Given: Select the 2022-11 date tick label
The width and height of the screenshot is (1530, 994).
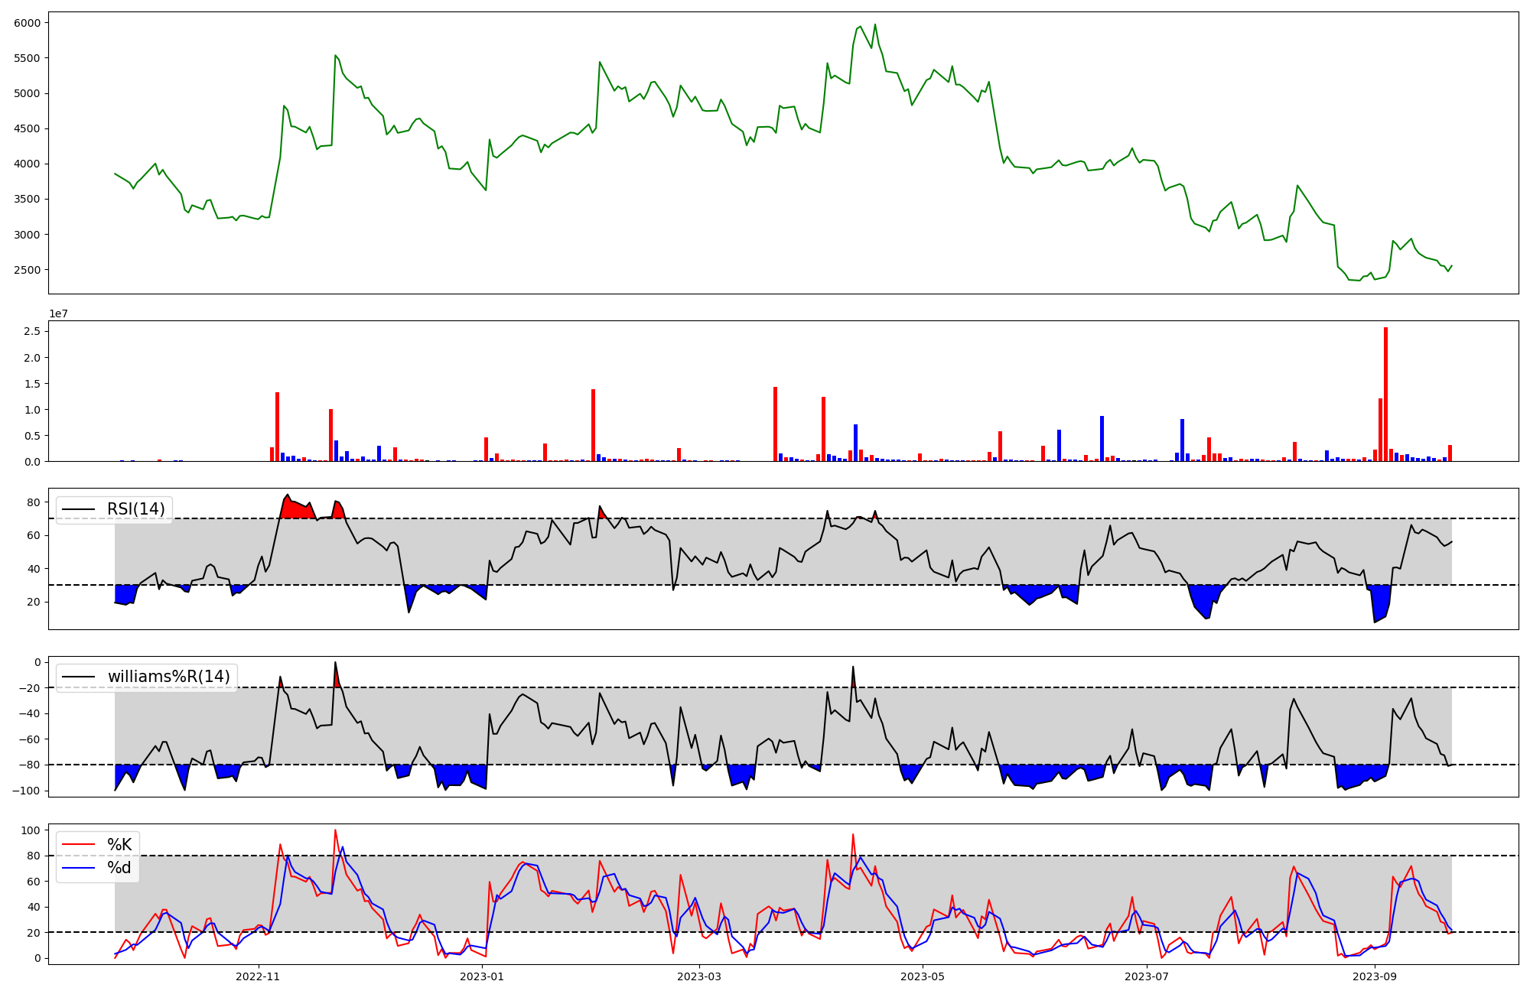Looking at the screenshot, I should [x=259, y=976].
